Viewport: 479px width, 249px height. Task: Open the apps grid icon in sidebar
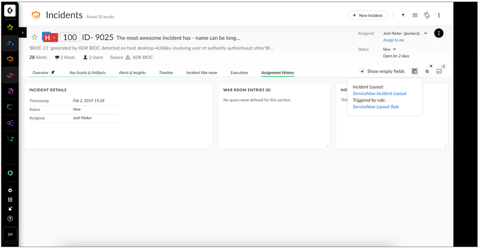(10, 200)
